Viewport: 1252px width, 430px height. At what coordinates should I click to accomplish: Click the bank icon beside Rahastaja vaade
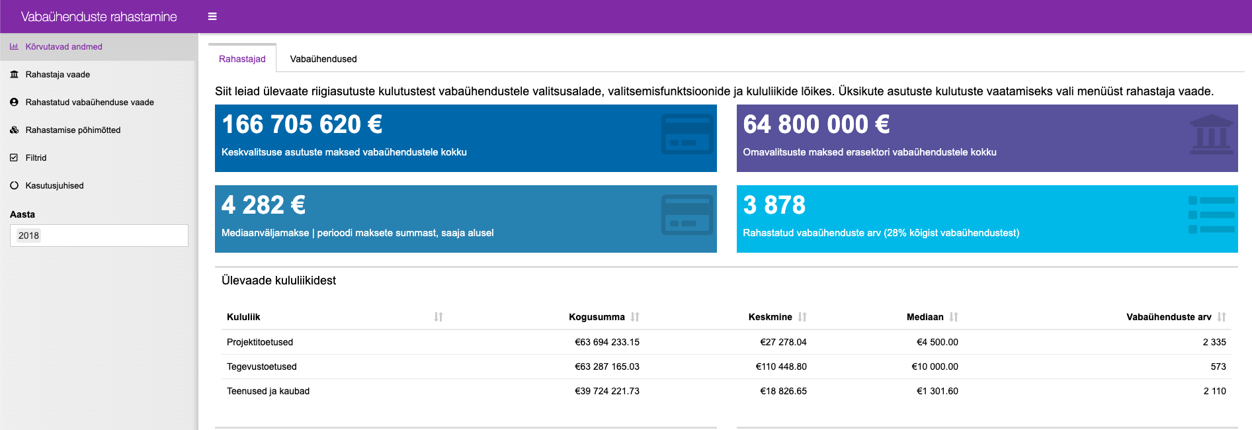coord(14,74)
